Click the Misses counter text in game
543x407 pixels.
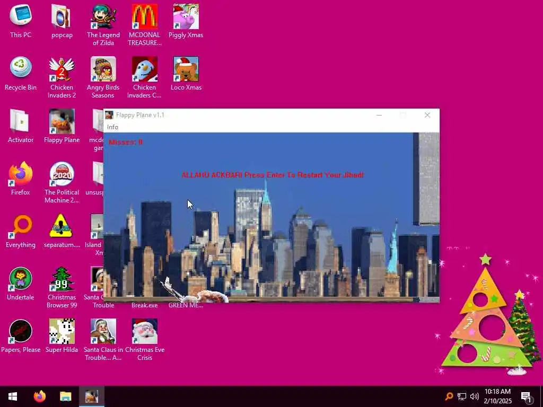125,142
